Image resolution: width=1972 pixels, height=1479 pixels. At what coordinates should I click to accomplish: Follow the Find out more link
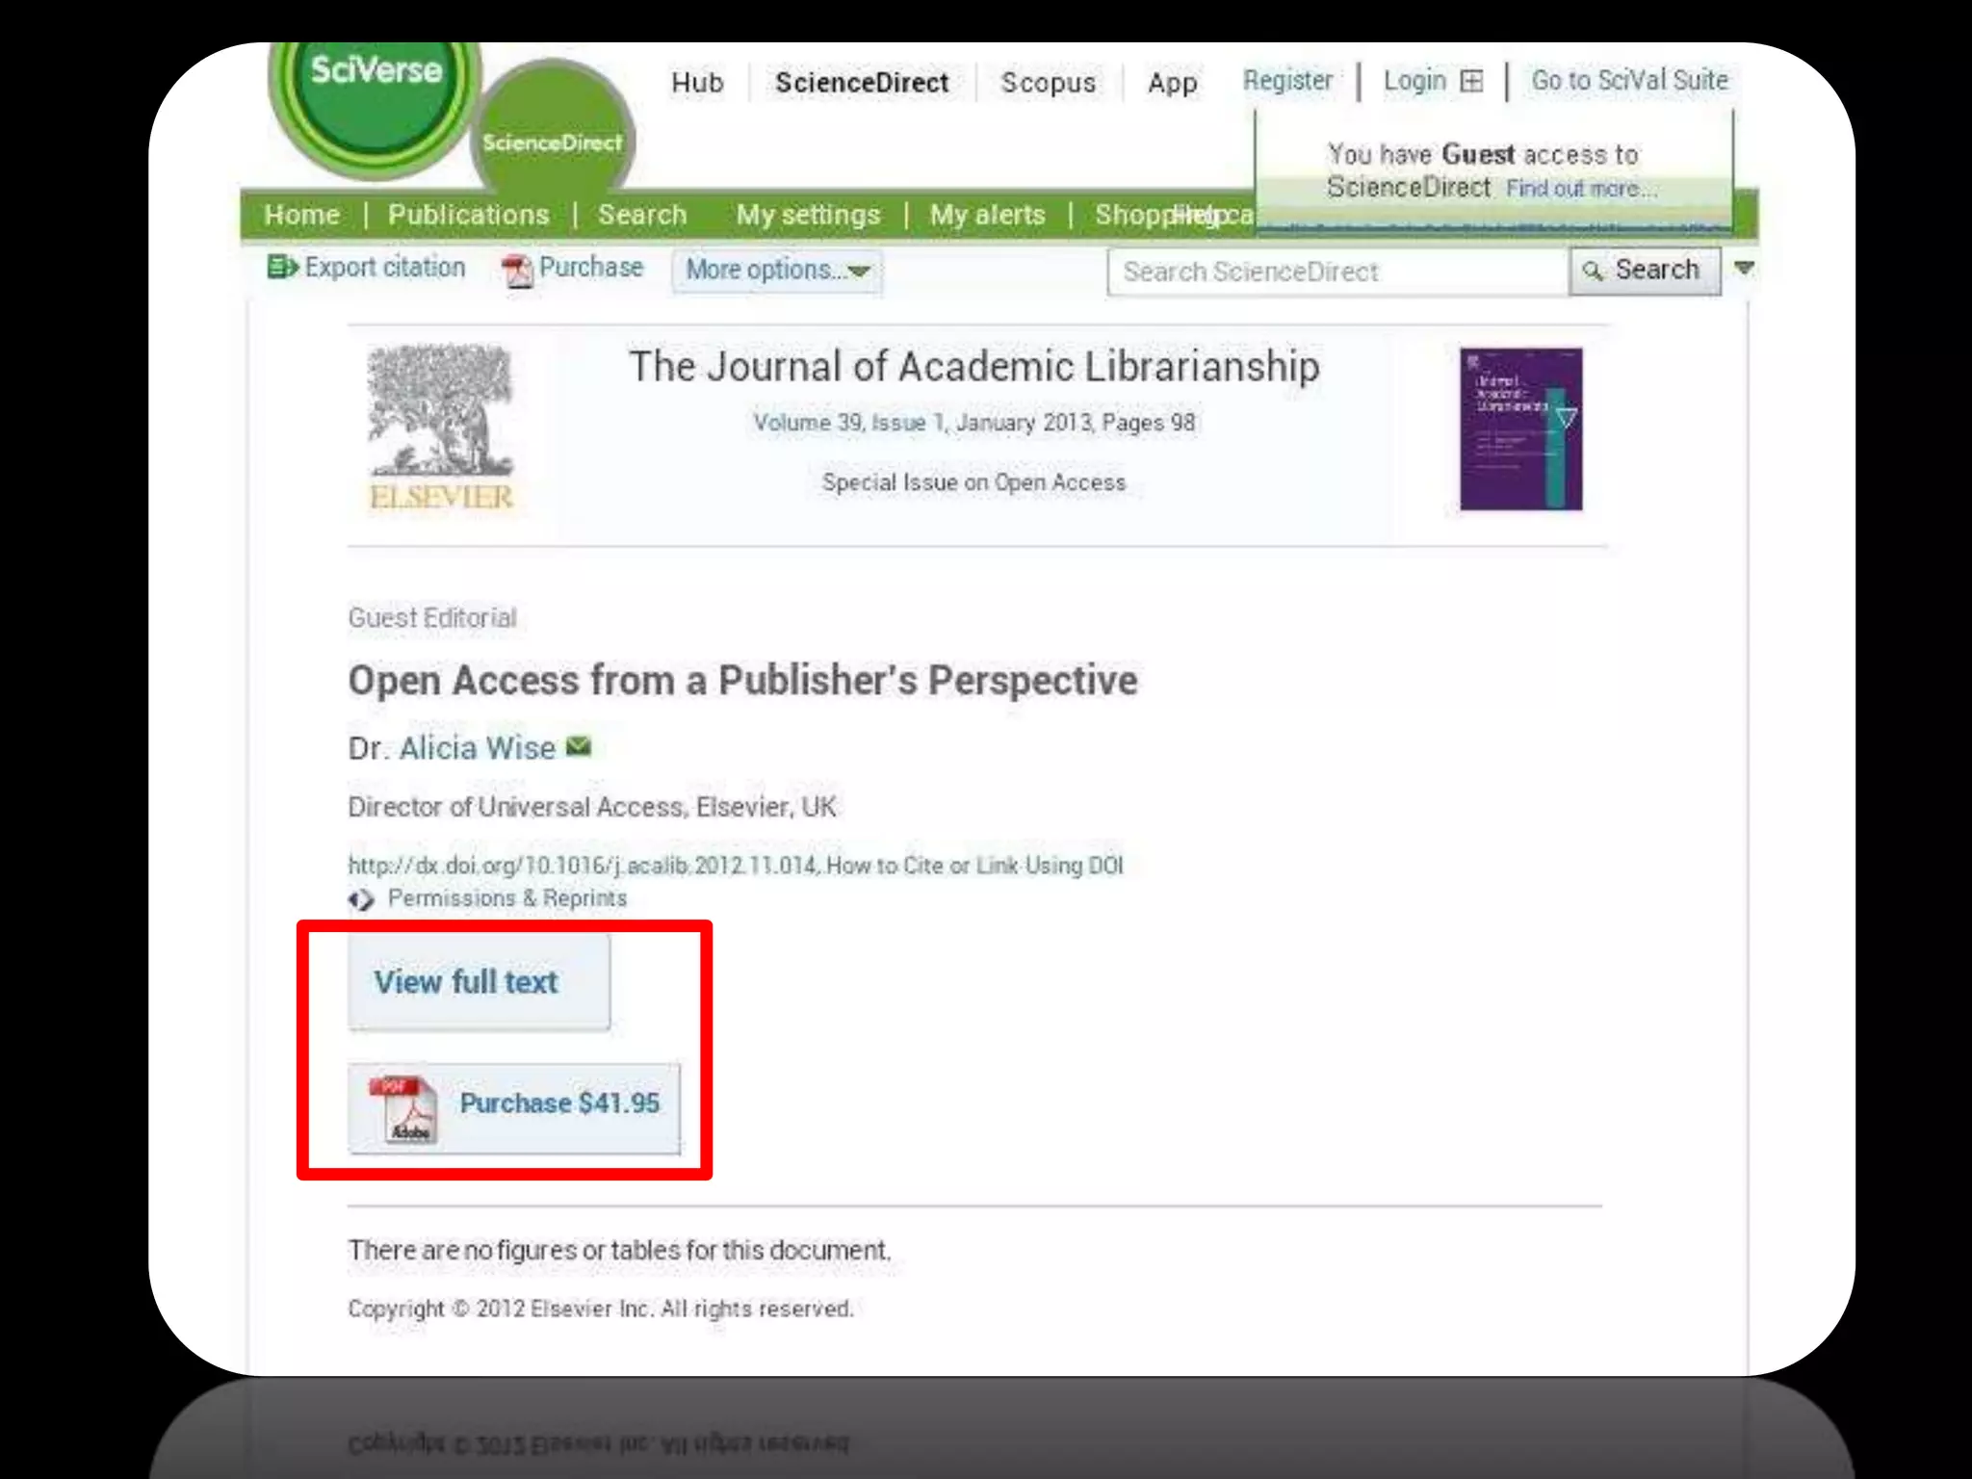click(1581, 189)
